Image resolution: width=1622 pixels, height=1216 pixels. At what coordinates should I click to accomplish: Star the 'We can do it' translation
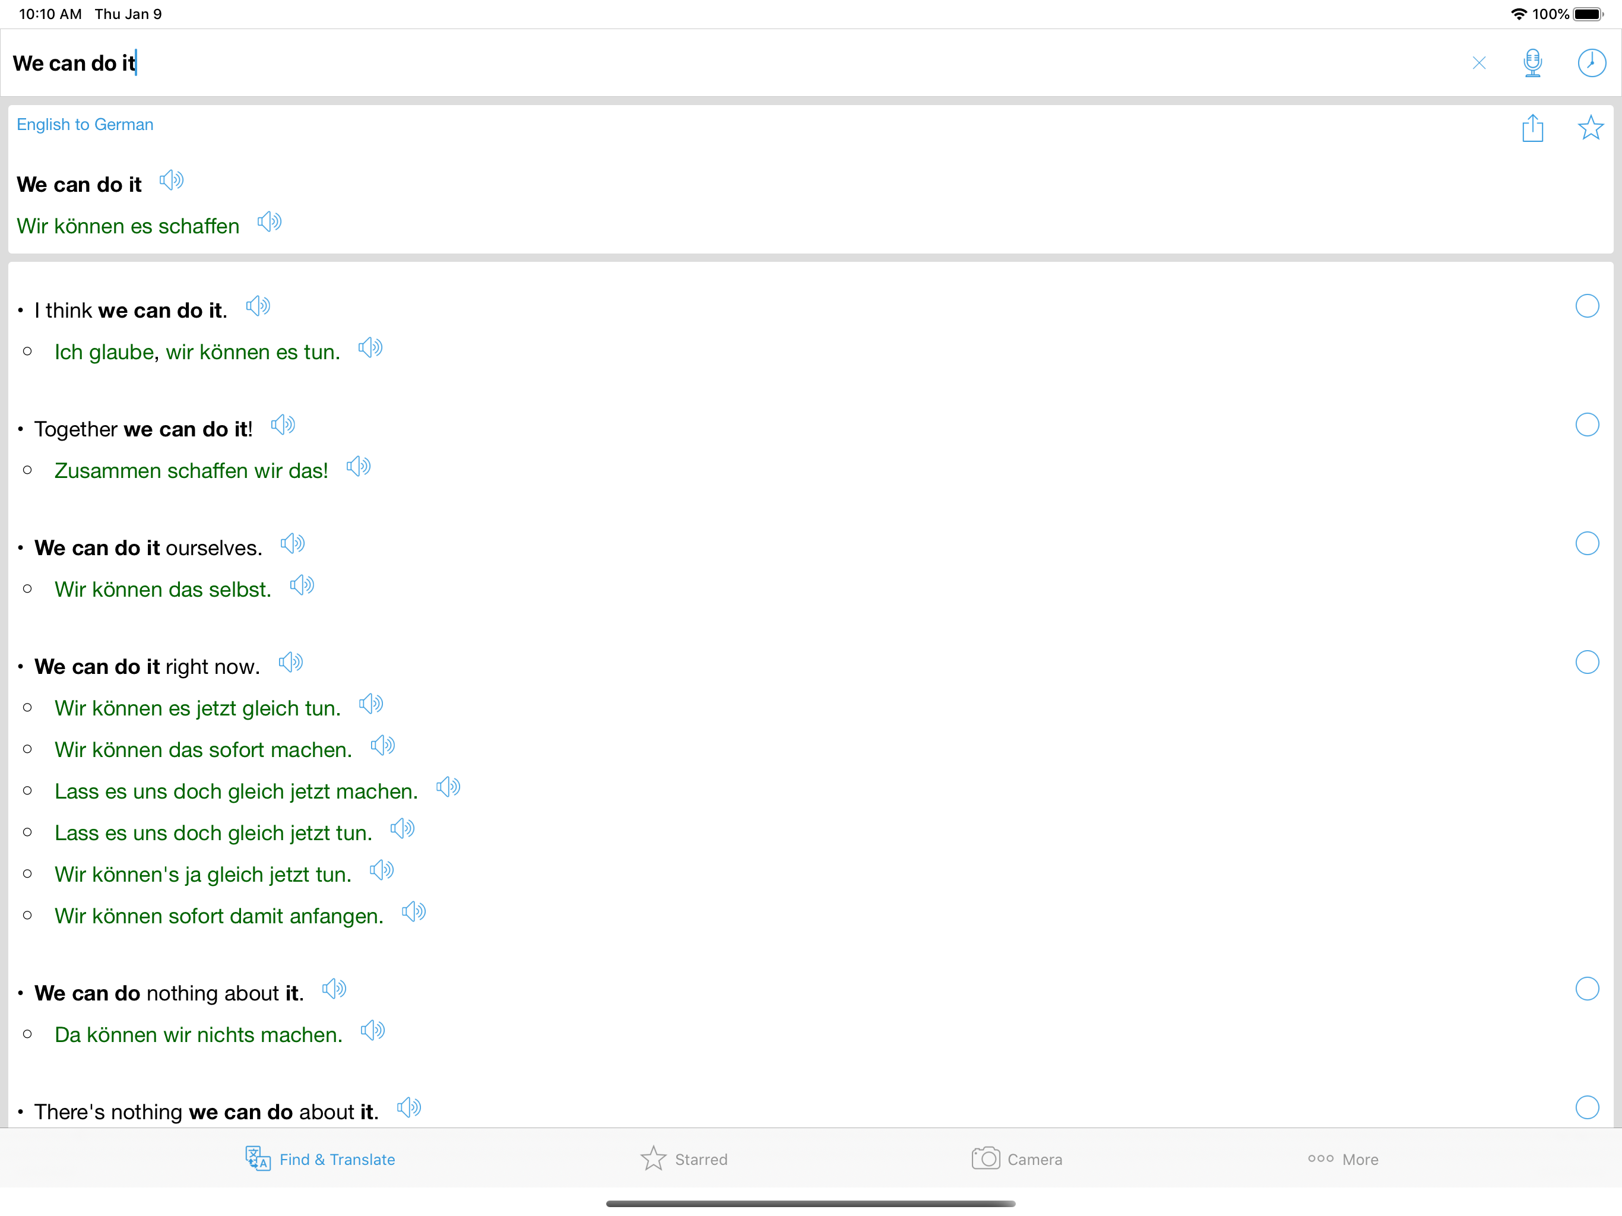1590,128
